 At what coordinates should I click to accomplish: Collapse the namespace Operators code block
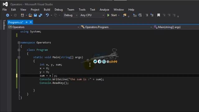coord(19,43)
